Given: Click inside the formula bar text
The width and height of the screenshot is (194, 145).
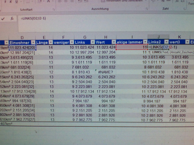Looking at the screenshot, I should [33, 18].
